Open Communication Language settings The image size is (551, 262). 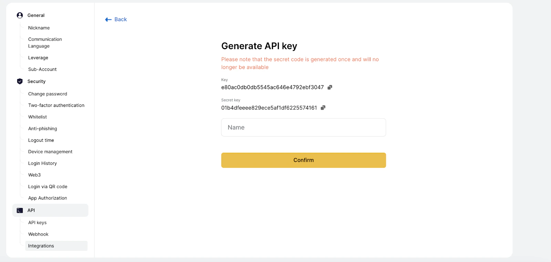pos(45,42)
